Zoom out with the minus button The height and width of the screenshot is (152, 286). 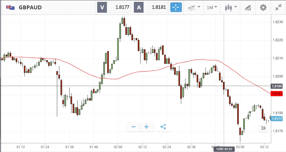pyautogui.click(x=133, y=127)
